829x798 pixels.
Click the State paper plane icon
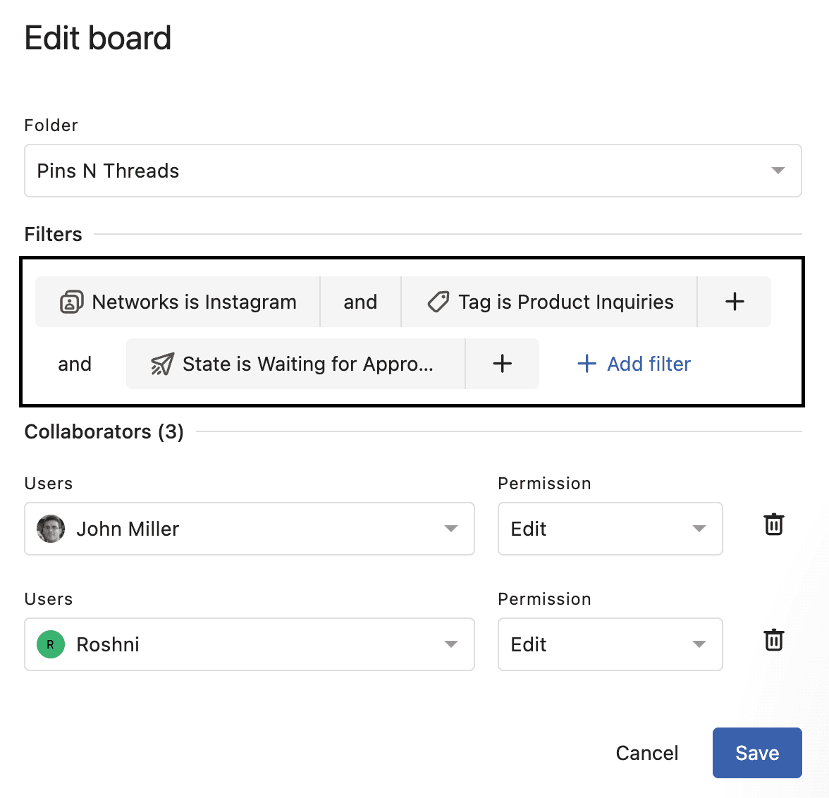(x=162, y=364)
